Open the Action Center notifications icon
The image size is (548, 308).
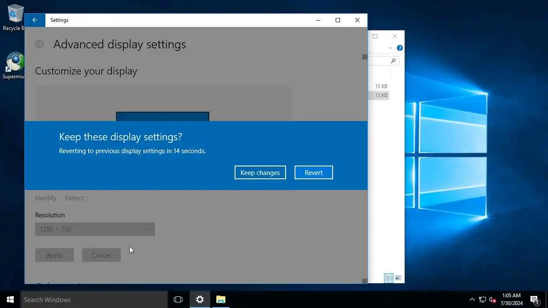(x=534, y=299)
